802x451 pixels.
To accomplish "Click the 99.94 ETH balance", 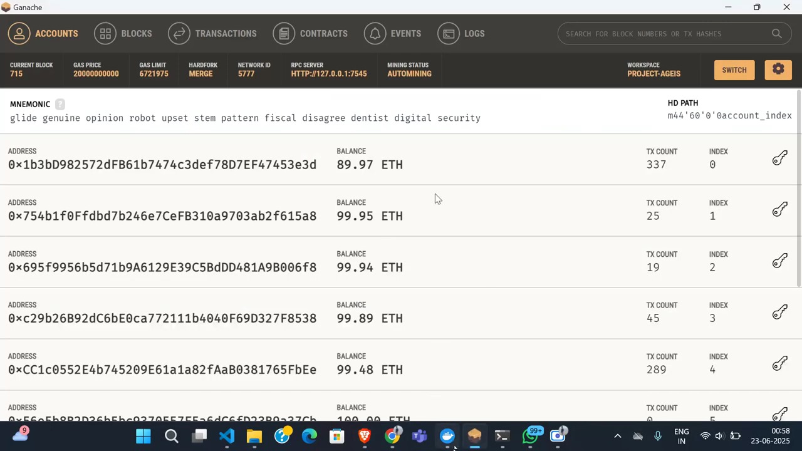I will [x=370, y=267].
